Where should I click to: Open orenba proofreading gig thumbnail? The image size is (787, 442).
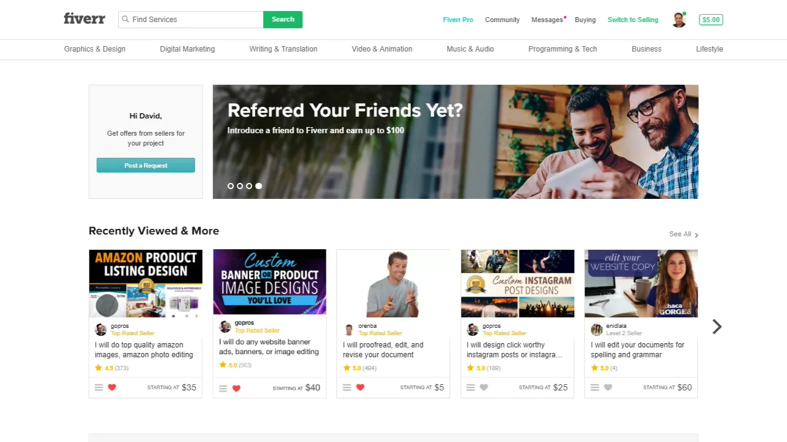pyautogui.click(x=393, y=283)
